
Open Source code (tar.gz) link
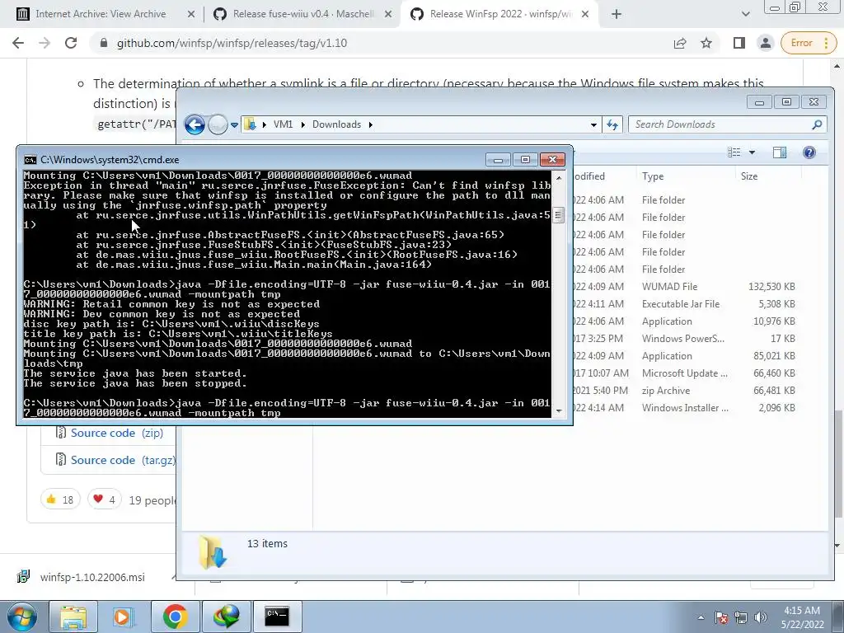pyautogui.click(x=124, y=460)
